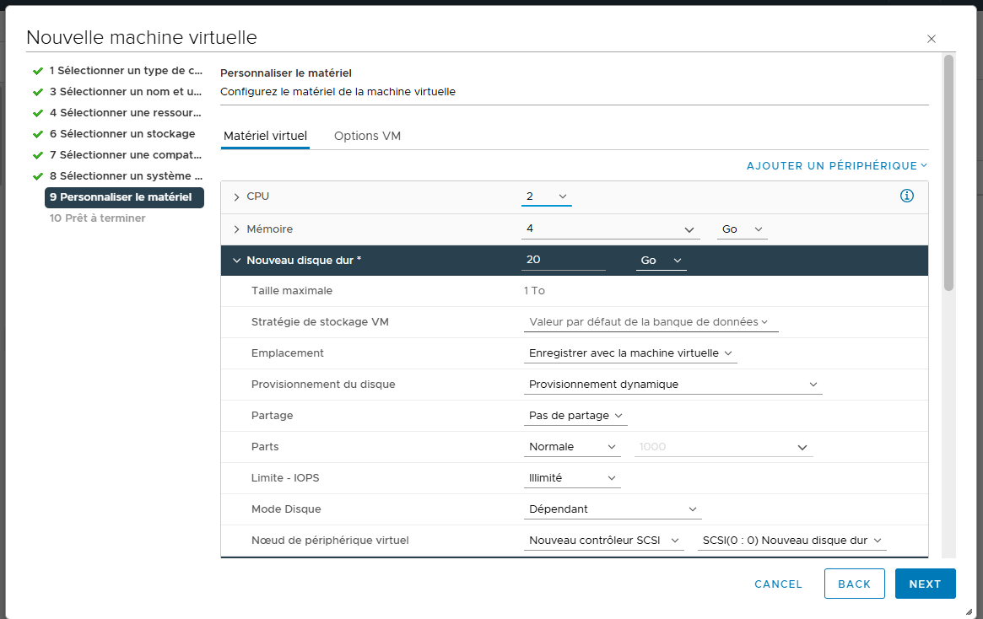This screenshot has height=619, width=983.
Task: Click the NEXT button
Action: click(x=925, y=584)
